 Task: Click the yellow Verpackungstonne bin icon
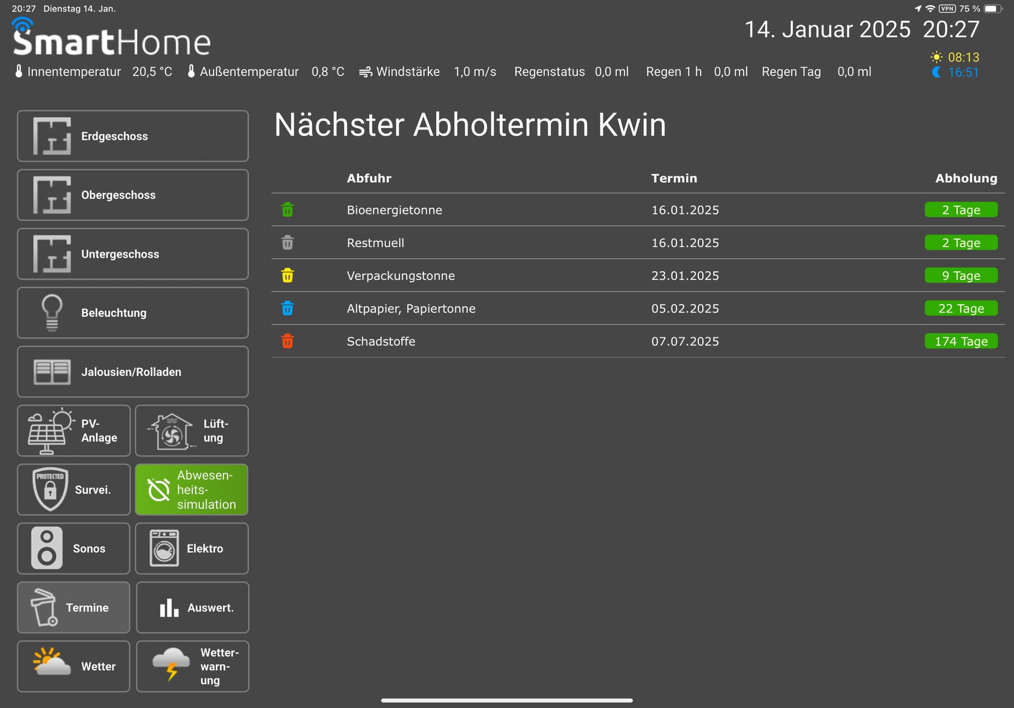pos(287,275)
